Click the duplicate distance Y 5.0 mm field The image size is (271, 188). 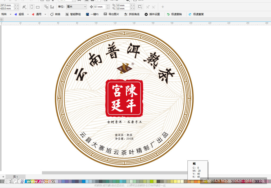click(123, 8)
